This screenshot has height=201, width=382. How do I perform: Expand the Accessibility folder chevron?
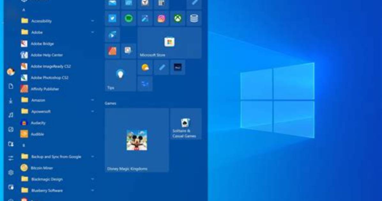(x=93, y=21)
